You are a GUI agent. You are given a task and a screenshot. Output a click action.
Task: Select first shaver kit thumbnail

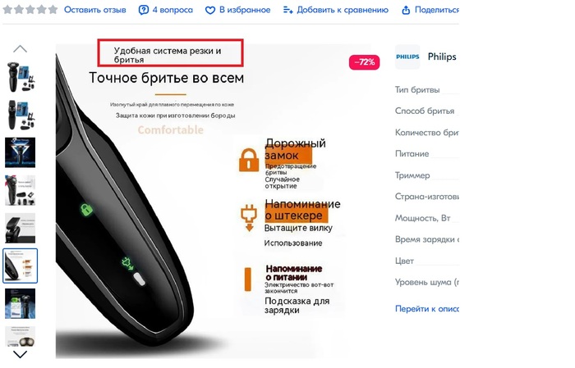point(21,77)
